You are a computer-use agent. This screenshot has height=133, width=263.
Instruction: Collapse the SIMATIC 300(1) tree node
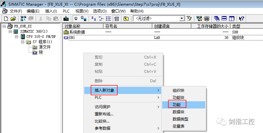(x=10, y=31)
